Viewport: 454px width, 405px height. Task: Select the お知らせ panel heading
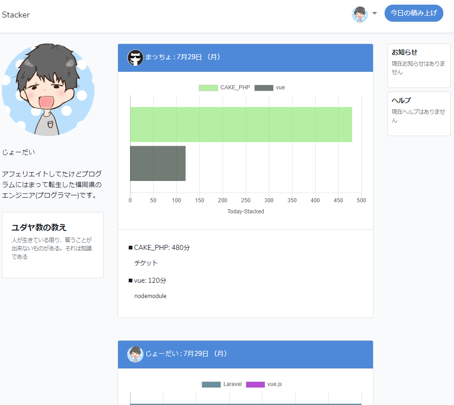404,52
